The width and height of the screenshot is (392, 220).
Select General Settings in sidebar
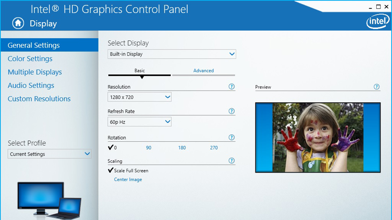tap(49, 45)
